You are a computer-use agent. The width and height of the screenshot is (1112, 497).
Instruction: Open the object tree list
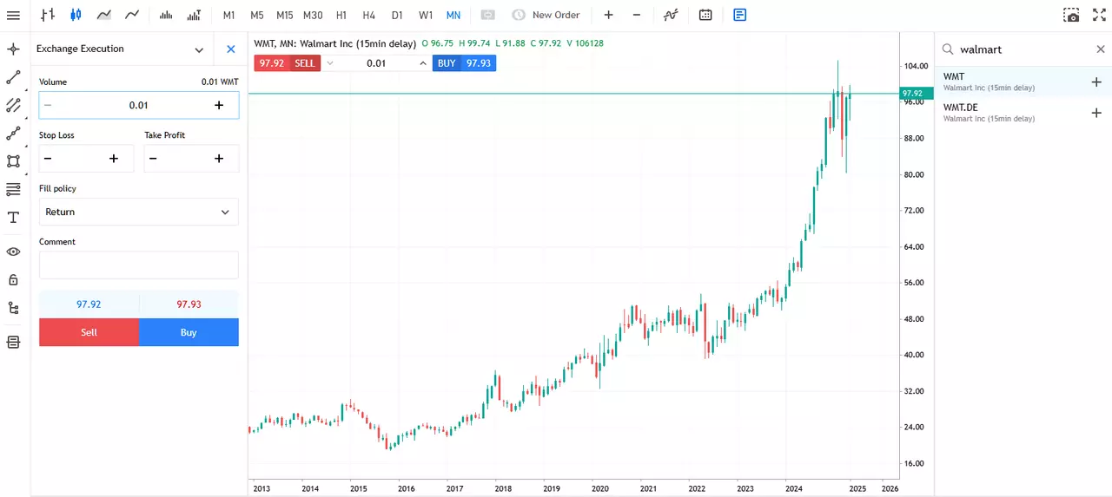coord(13,308)
